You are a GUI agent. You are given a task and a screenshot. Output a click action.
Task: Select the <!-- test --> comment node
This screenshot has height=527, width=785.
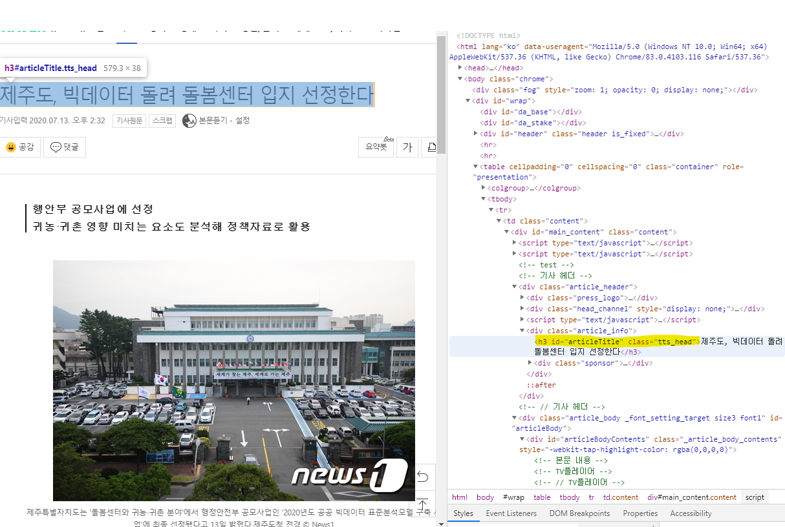click(x=546, y=265)
